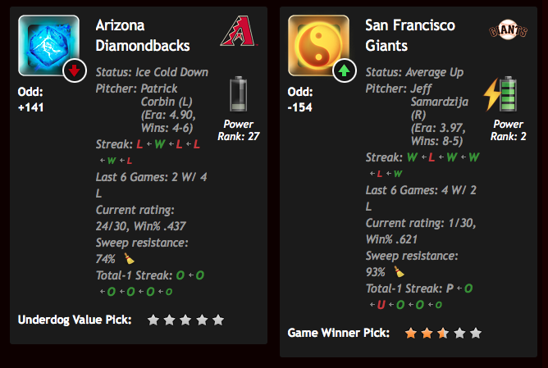Click the Giants yin-yang status icon
Viewport: 548px width, 368px height.
[318, 45]
